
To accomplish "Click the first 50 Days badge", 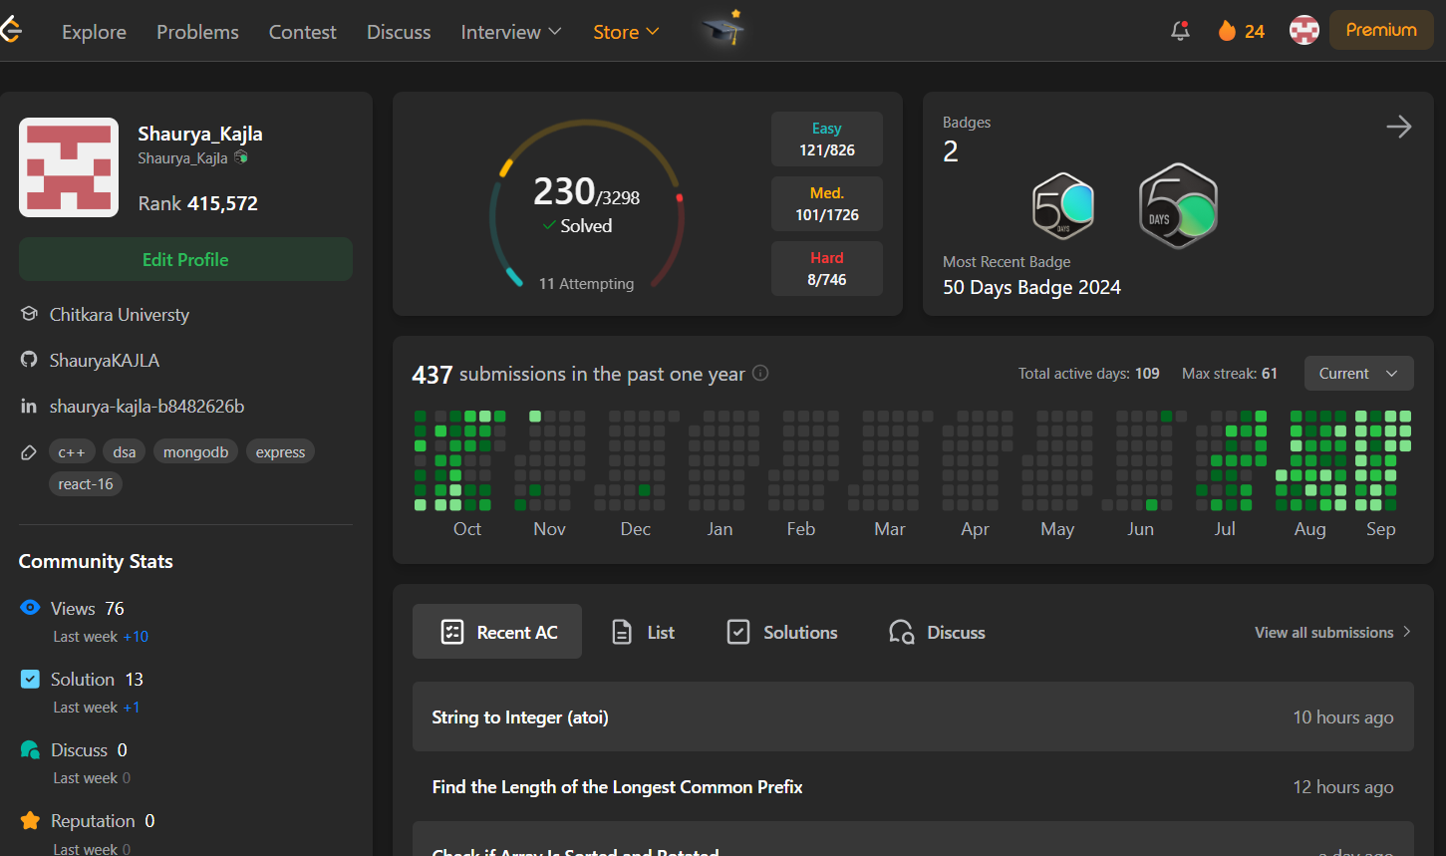I will tap(1063, 205).
